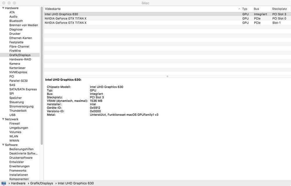This screenshot has width=291, height=186.
Task: Collapse the Software section triangle
Action: coord(3,145)
